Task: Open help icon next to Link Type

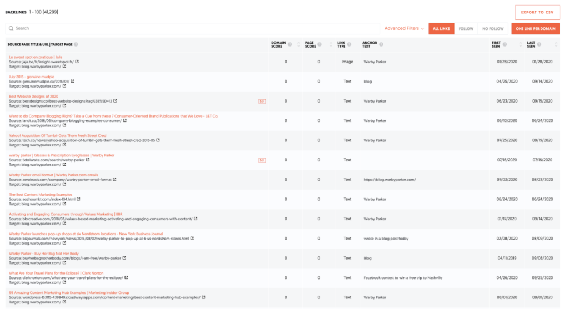Action: point(349,44)
